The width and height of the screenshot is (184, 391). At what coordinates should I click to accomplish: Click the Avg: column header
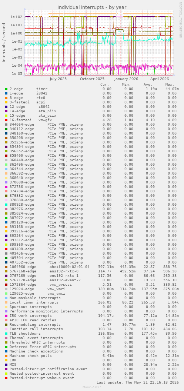pos(148,84)
